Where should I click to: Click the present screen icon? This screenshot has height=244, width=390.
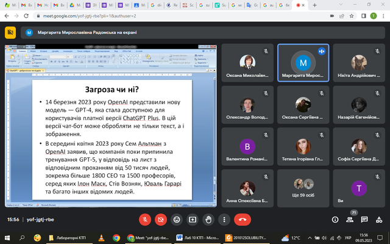(193, 219)
